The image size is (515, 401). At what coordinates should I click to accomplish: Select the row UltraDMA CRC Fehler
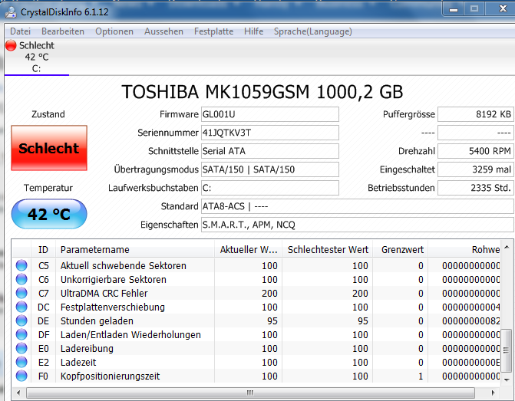(256, 293)
